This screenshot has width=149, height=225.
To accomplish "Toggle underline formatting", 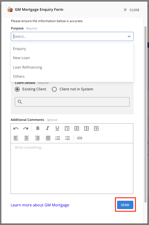I will click(57, 128).
